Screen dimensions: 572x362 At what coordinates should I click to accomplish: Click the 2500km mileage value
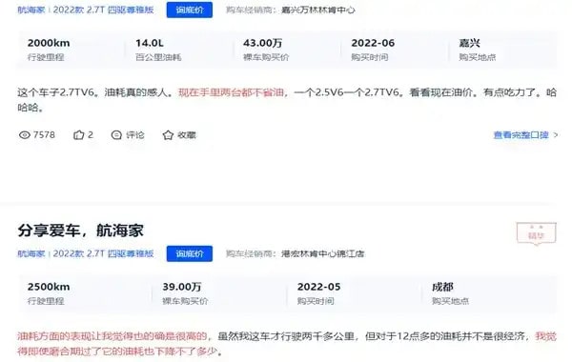click(49, 287)
